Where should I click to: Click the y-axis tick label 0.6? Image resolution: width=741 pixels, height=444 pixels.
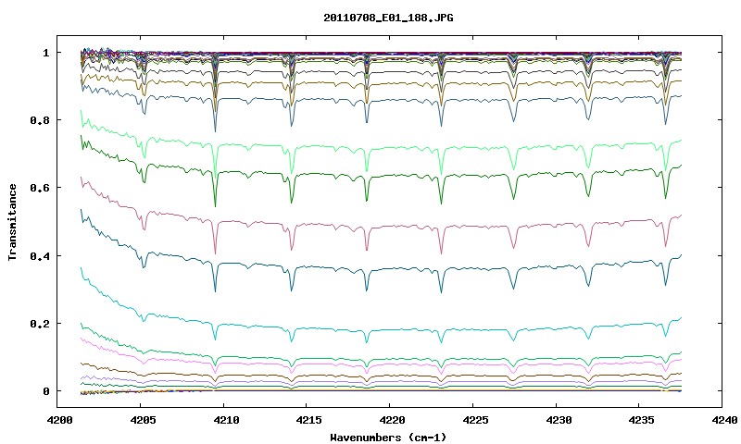click(x=40, y=188)
